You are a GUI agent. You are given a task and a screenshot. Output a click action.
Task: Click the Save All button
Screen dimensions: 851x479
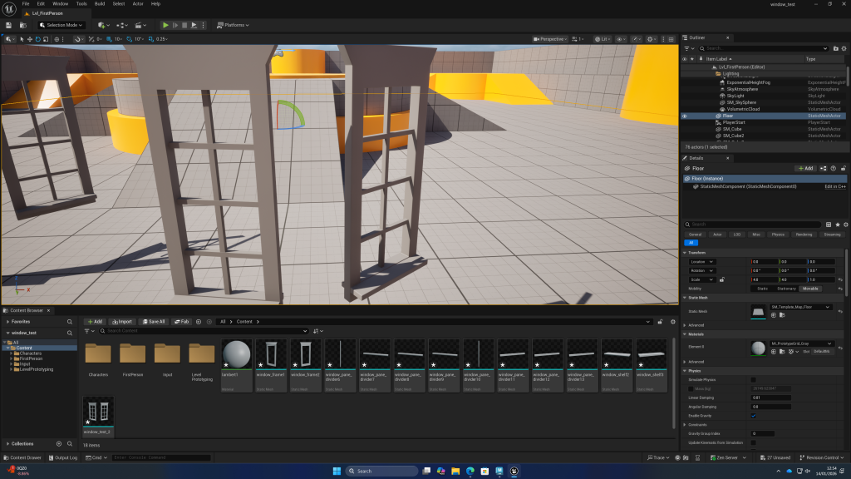(x=153, y=321)
